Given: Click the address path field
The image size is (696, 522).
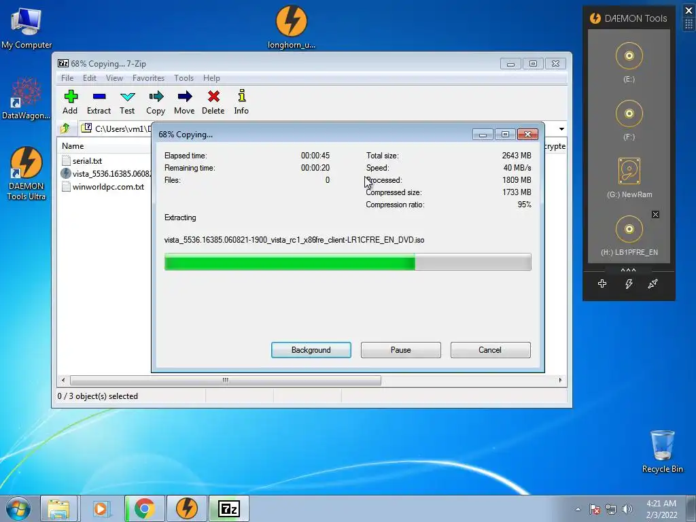Looking at the screenshot, I should pos(116,128).
